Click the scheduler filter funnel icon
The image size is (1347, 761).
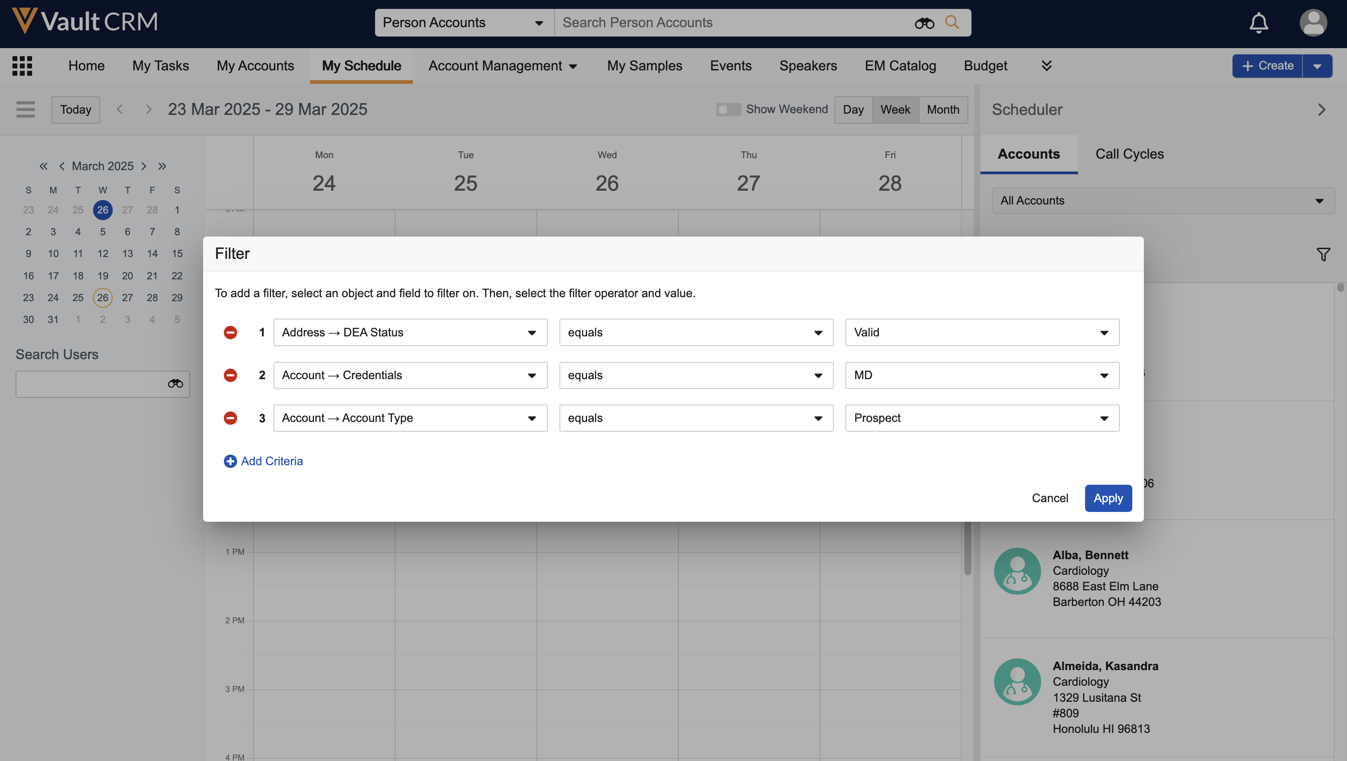pyautogui.click(x=1323, y=255)
